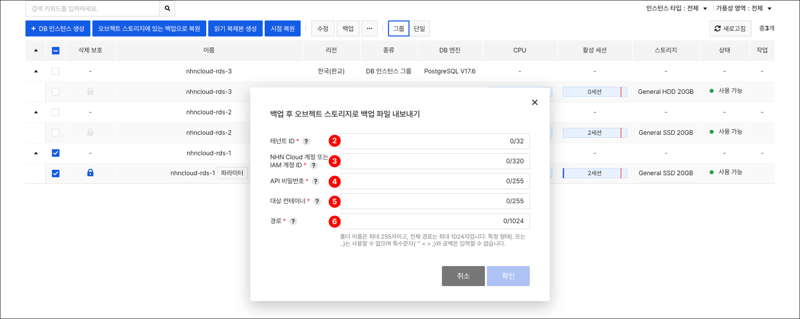Viewport: 800px width, 319px height.
Task: Click DB 인스턴스 생성 button
Action: click(58, 28)
